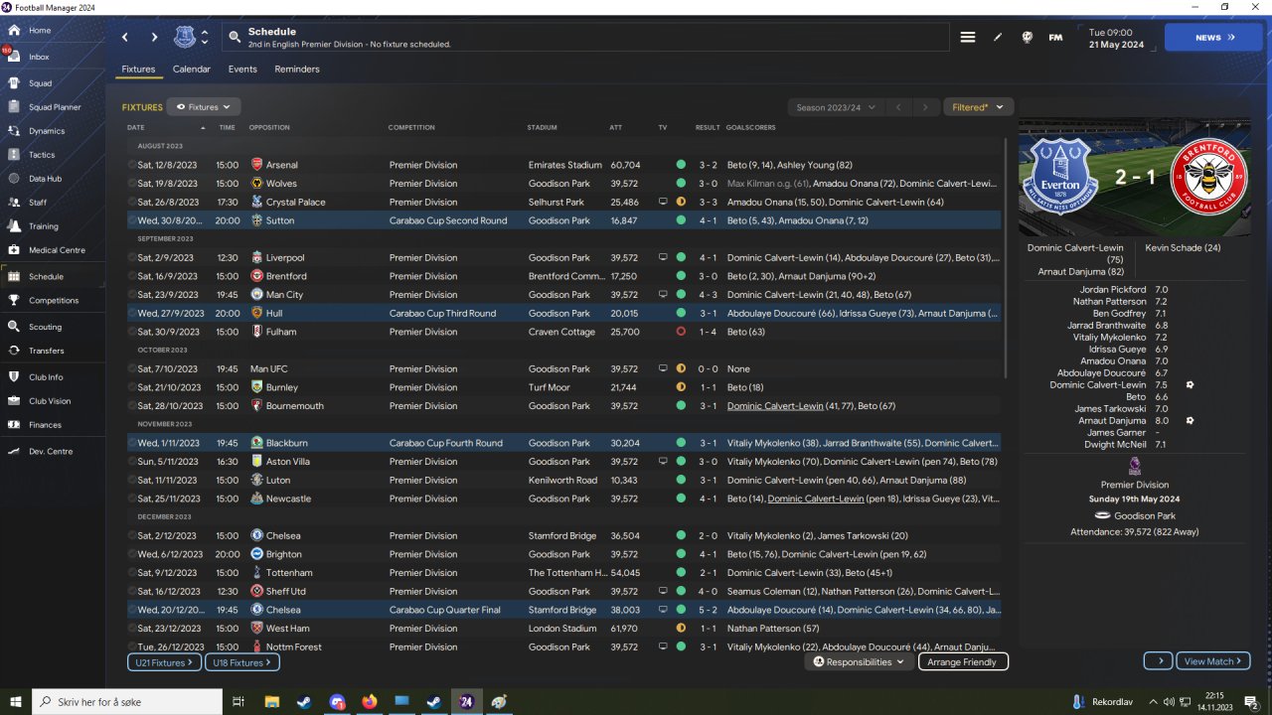
Task: Open the hamburger menu icon
Action: tap(968, 38)
